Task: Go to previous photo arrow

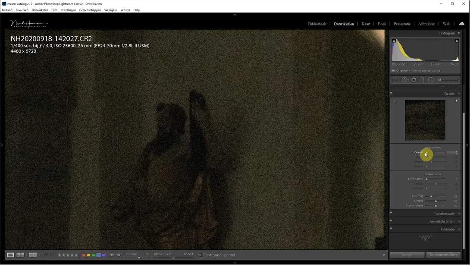Action: (x=112, y=255)
